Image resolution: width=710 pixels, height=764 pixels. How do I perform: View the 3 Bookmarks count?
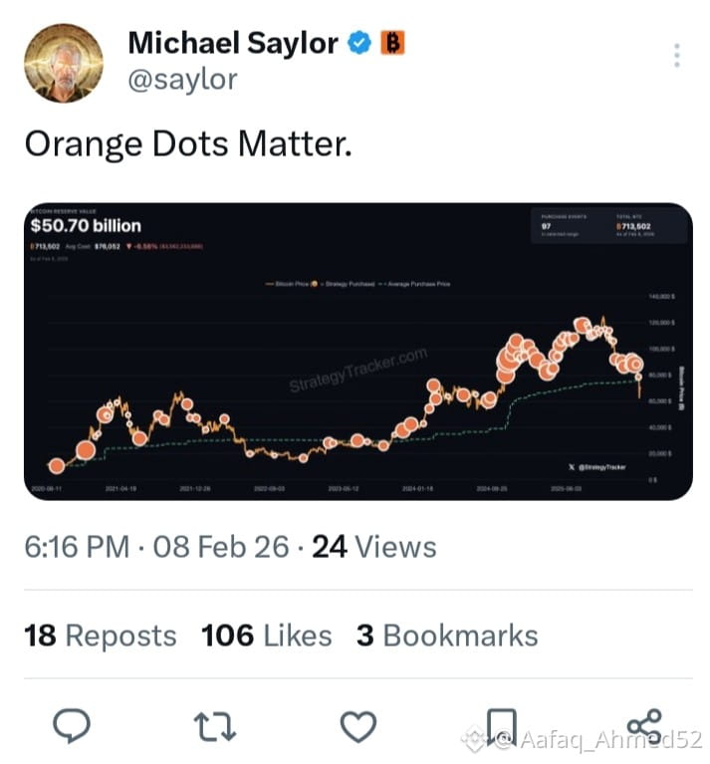point(447,636)
